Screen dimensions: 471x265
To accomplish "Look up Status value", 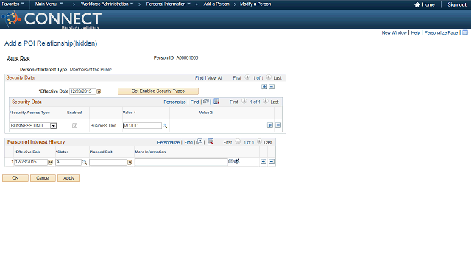I will tap(85, 162).
